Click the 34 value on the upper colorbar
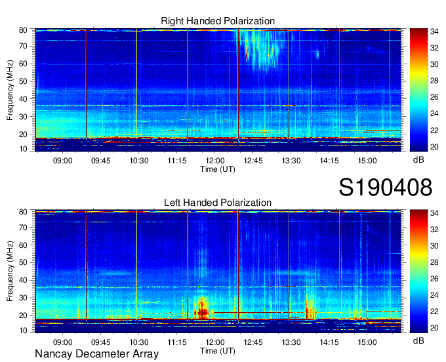Image resolution: width=446 pixels, height=362 pixels. click(x=434, y=31)
